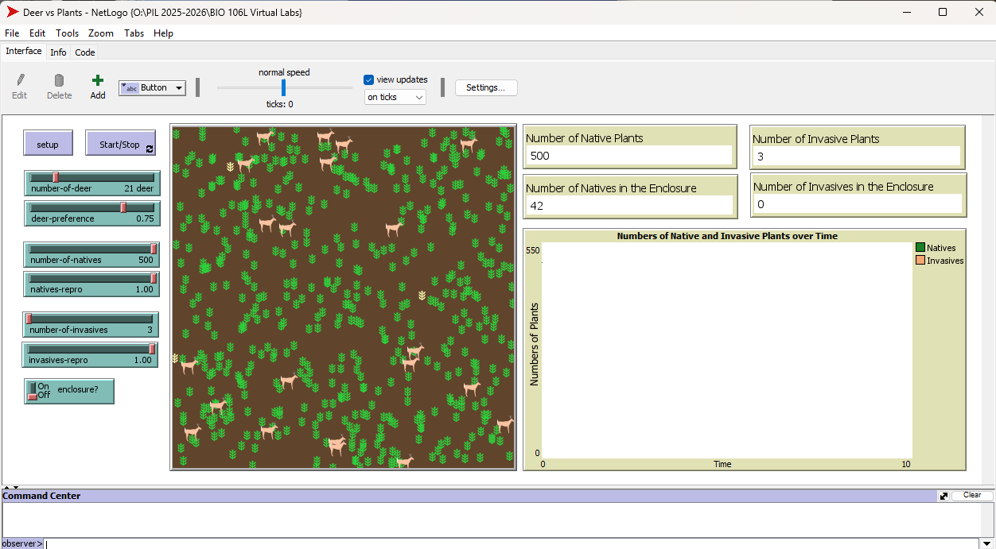996x549 pixels.
Task: Open the Settings... dialog button
Action: point(485,87)
